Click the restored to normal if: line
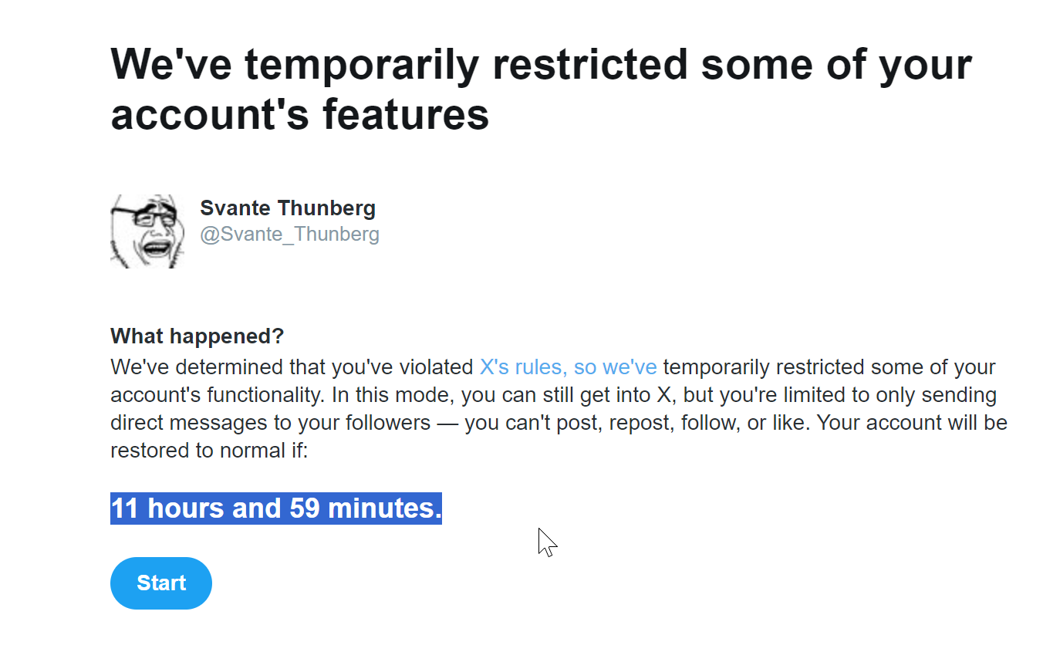Viewport: 1060px width, 652px height. click(x=209, y=451)
